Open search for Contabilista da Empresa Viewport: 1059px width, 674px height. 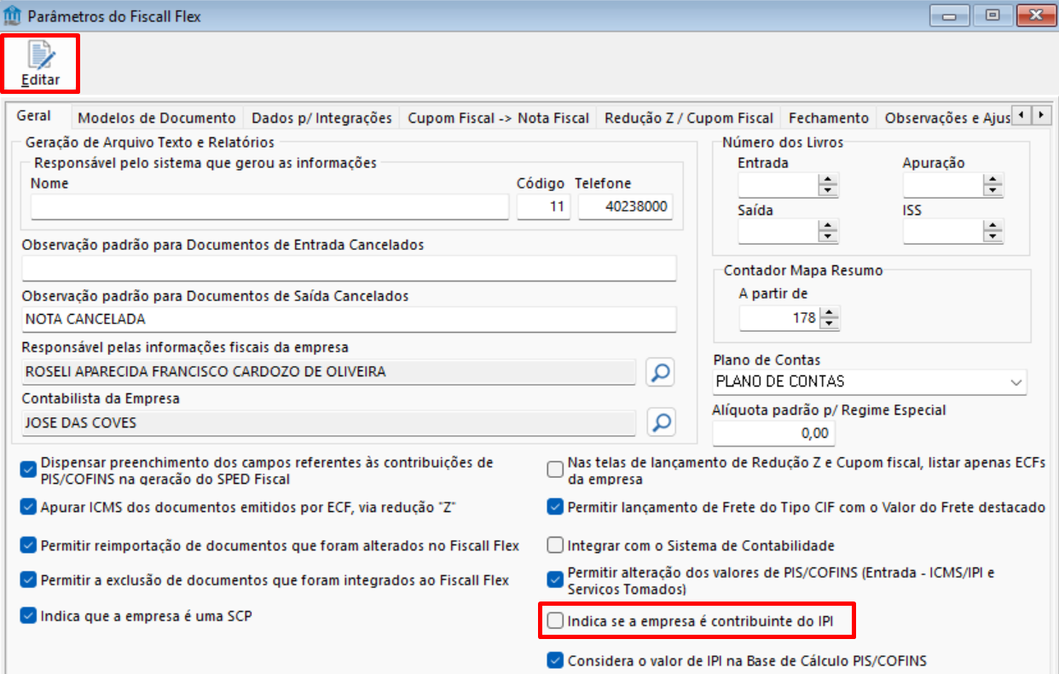coord(661,422)
